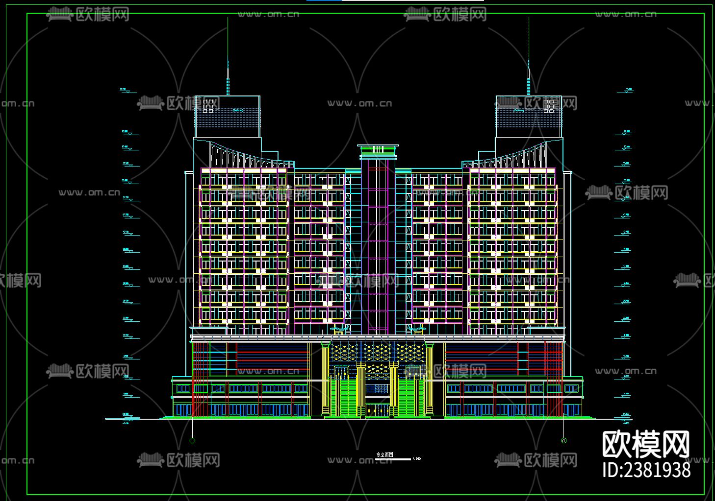Click the axis bubble numbered 1
715x501 pixels.
pyautogui.click(x=192, y=440)
